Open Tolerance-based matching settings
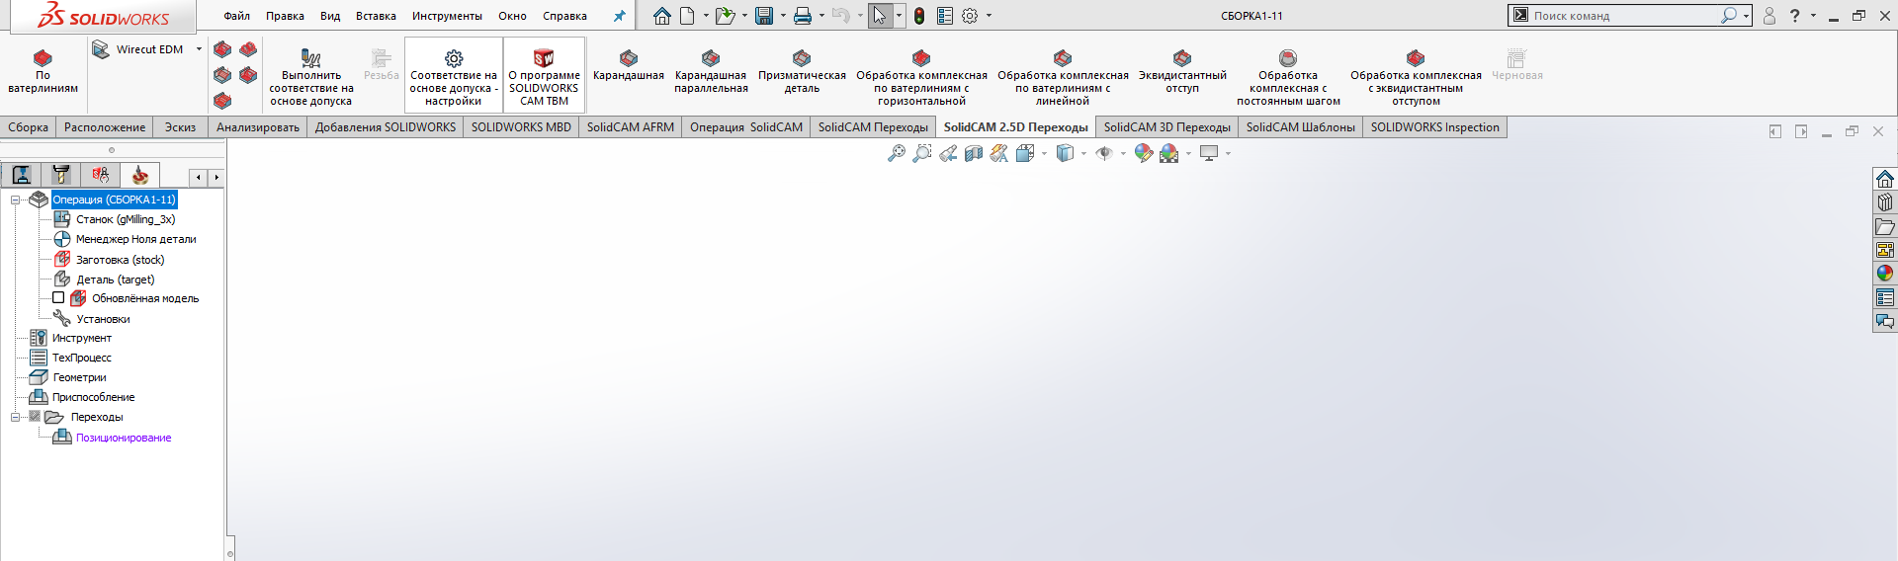 454,74
